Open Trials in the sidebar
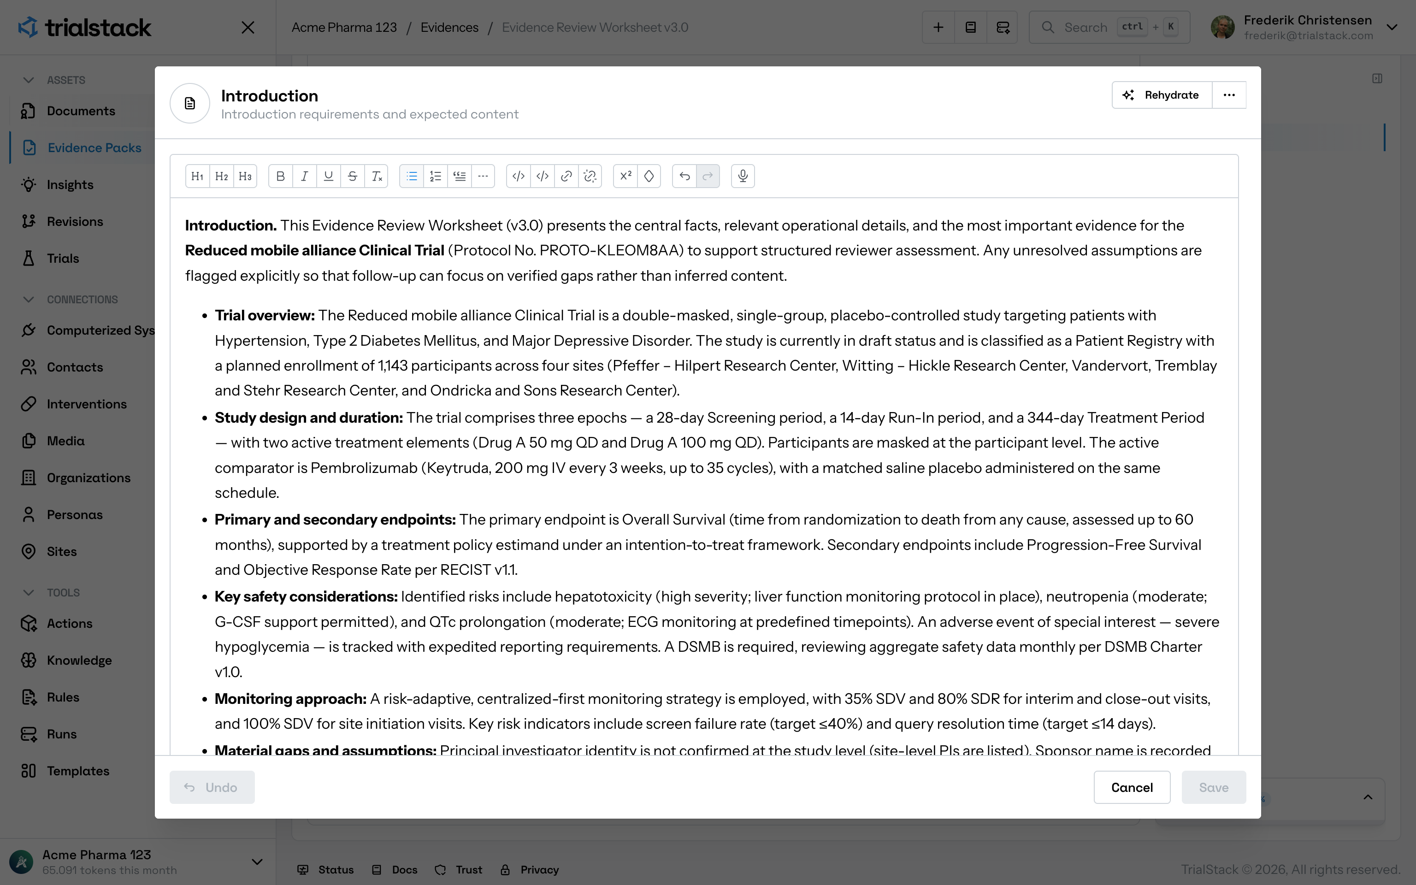Image resolution: width=1416 pixels, height=885 pixels. click(x=63, y=258)
